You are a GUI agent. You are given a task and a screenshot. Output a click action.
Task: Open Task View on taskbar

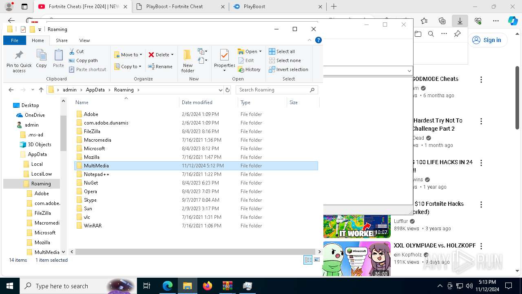(x=147, y=286)
